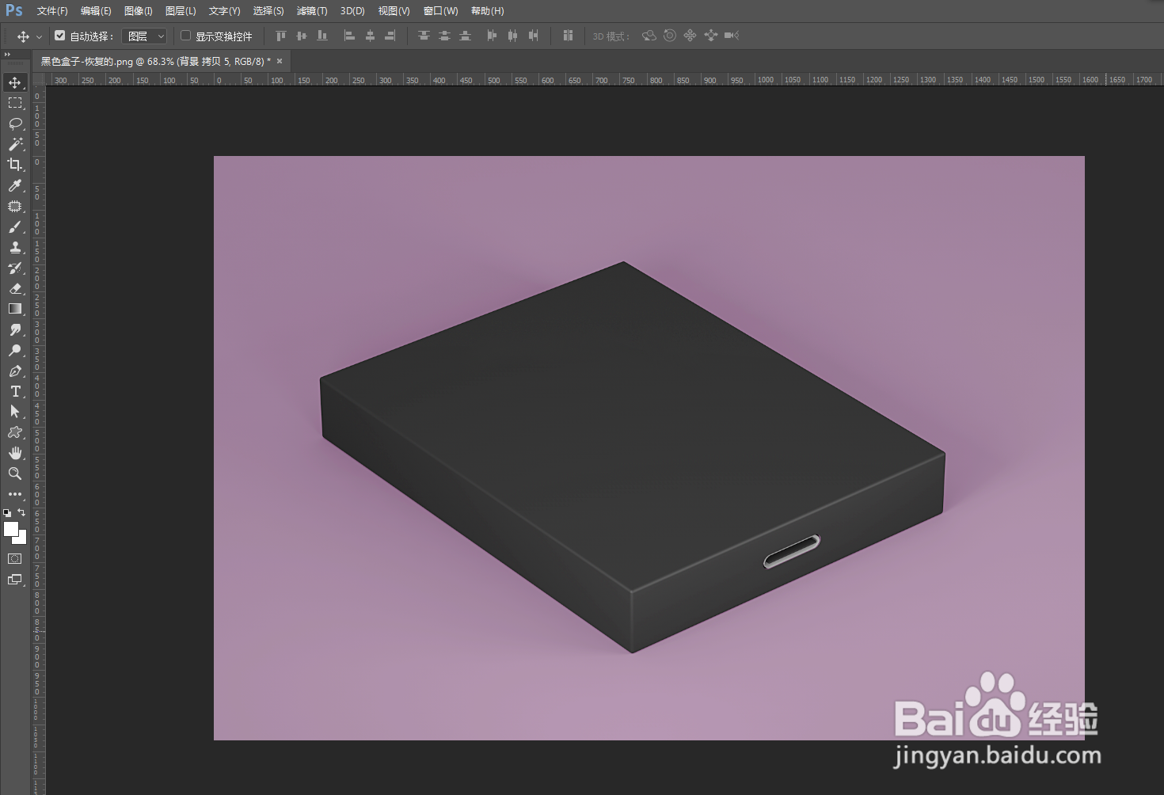Click the black box in the canvas
1164x795 pixels.
click(632, 457)
